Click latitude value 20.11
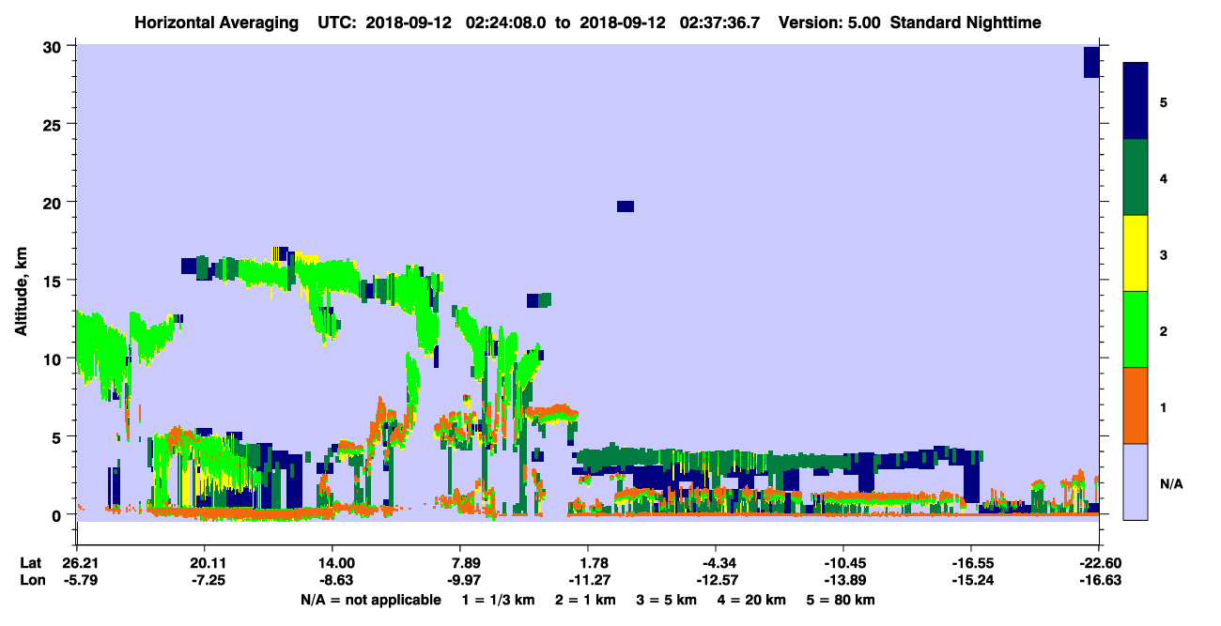The height and width of the screenshot is (626, 1221). click(204, 563)
